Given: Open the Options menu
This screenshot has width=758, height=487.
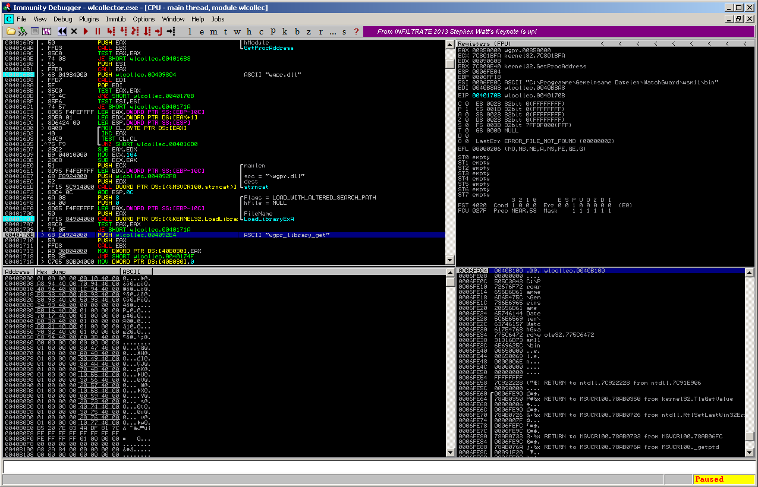Looking at the screenshot, I should coord(143,19).
